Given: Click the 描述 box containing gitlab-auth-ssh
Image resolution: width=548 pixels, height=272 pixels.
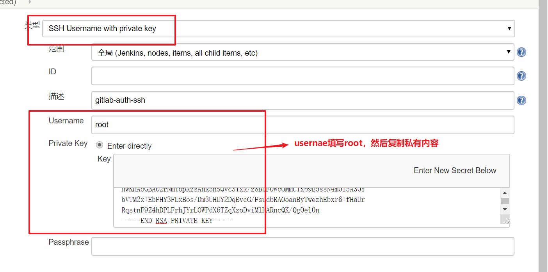Looking at the screenshot, I should pyautogui.click(x=302, y=100).
